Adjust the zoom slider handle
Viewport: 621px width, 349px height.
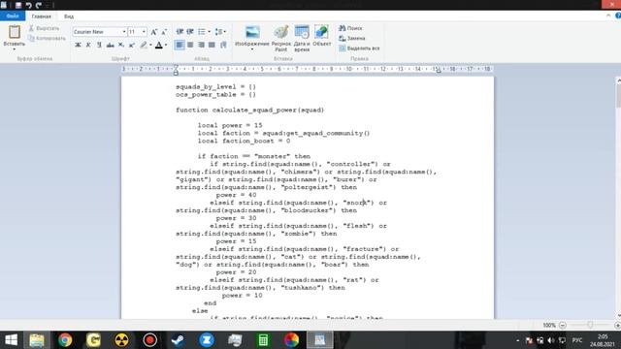[590, 326]
